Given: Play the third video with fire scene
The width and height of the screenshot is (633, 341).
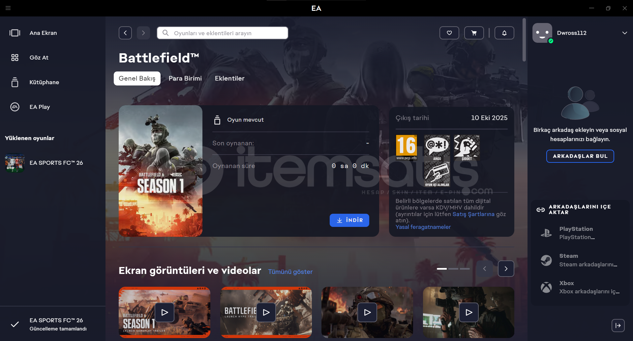Looking at the screenshot, I should pos(367,312).
